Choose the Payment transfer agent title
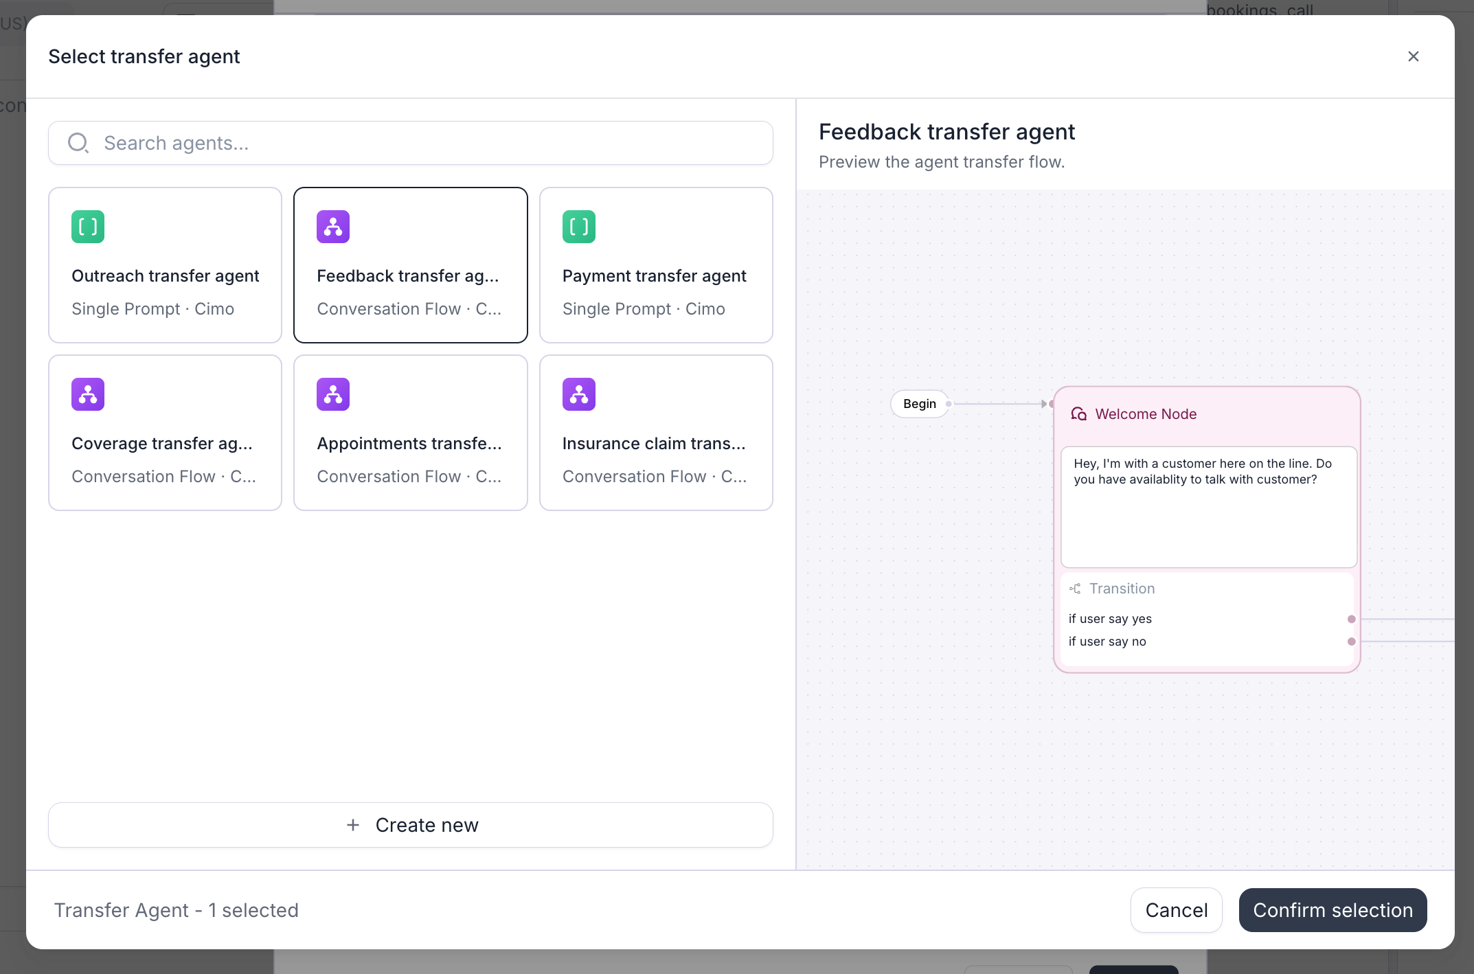Image resolution: width=1474 pixels, height=974 pixels. pyautogui.click(x=654, y=276)
